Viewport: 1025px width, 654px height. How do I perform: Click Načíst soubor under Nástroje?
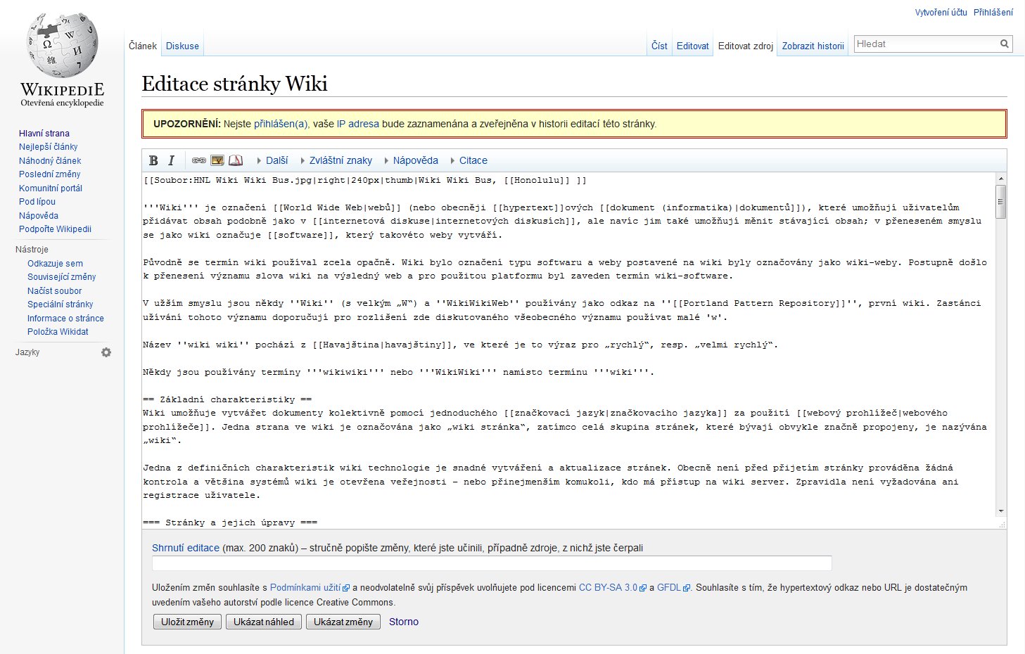point(54,290)
